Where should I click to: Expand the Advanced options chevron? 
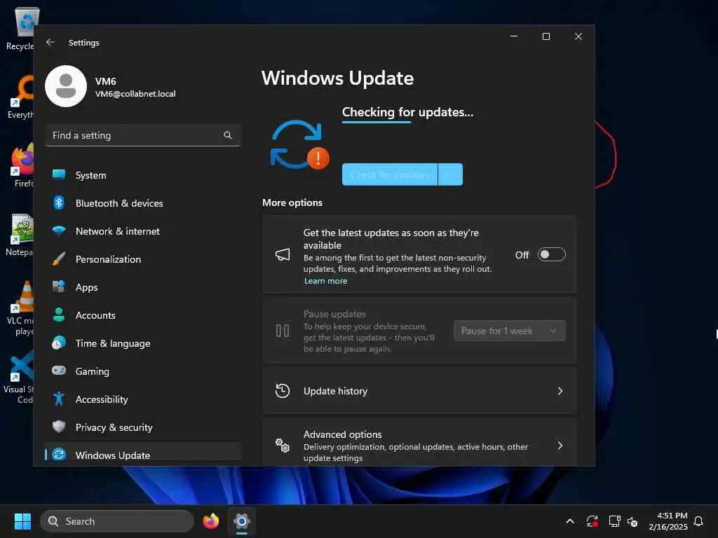[x=560, y=445]
